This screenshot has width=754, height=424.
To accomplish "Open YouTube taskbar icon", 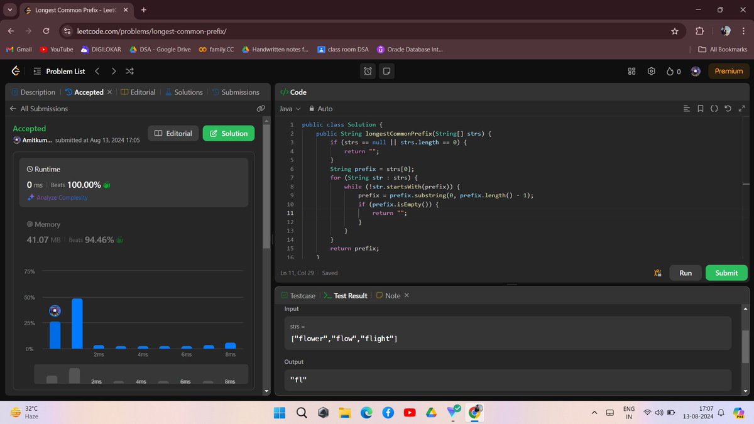I will (410, 412).
